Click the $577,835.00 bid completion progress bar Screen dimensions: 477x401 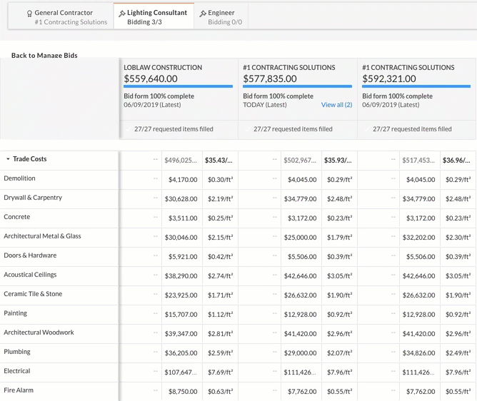297,86
